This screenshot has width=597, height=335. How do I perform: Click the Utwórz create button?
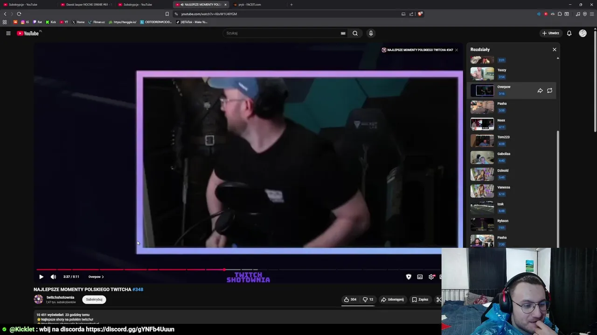pos(551,33)
